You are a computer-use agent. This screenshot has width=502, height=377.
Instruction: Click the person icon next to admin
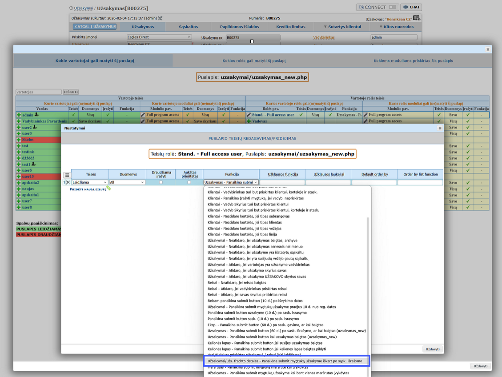coord(36,115)
